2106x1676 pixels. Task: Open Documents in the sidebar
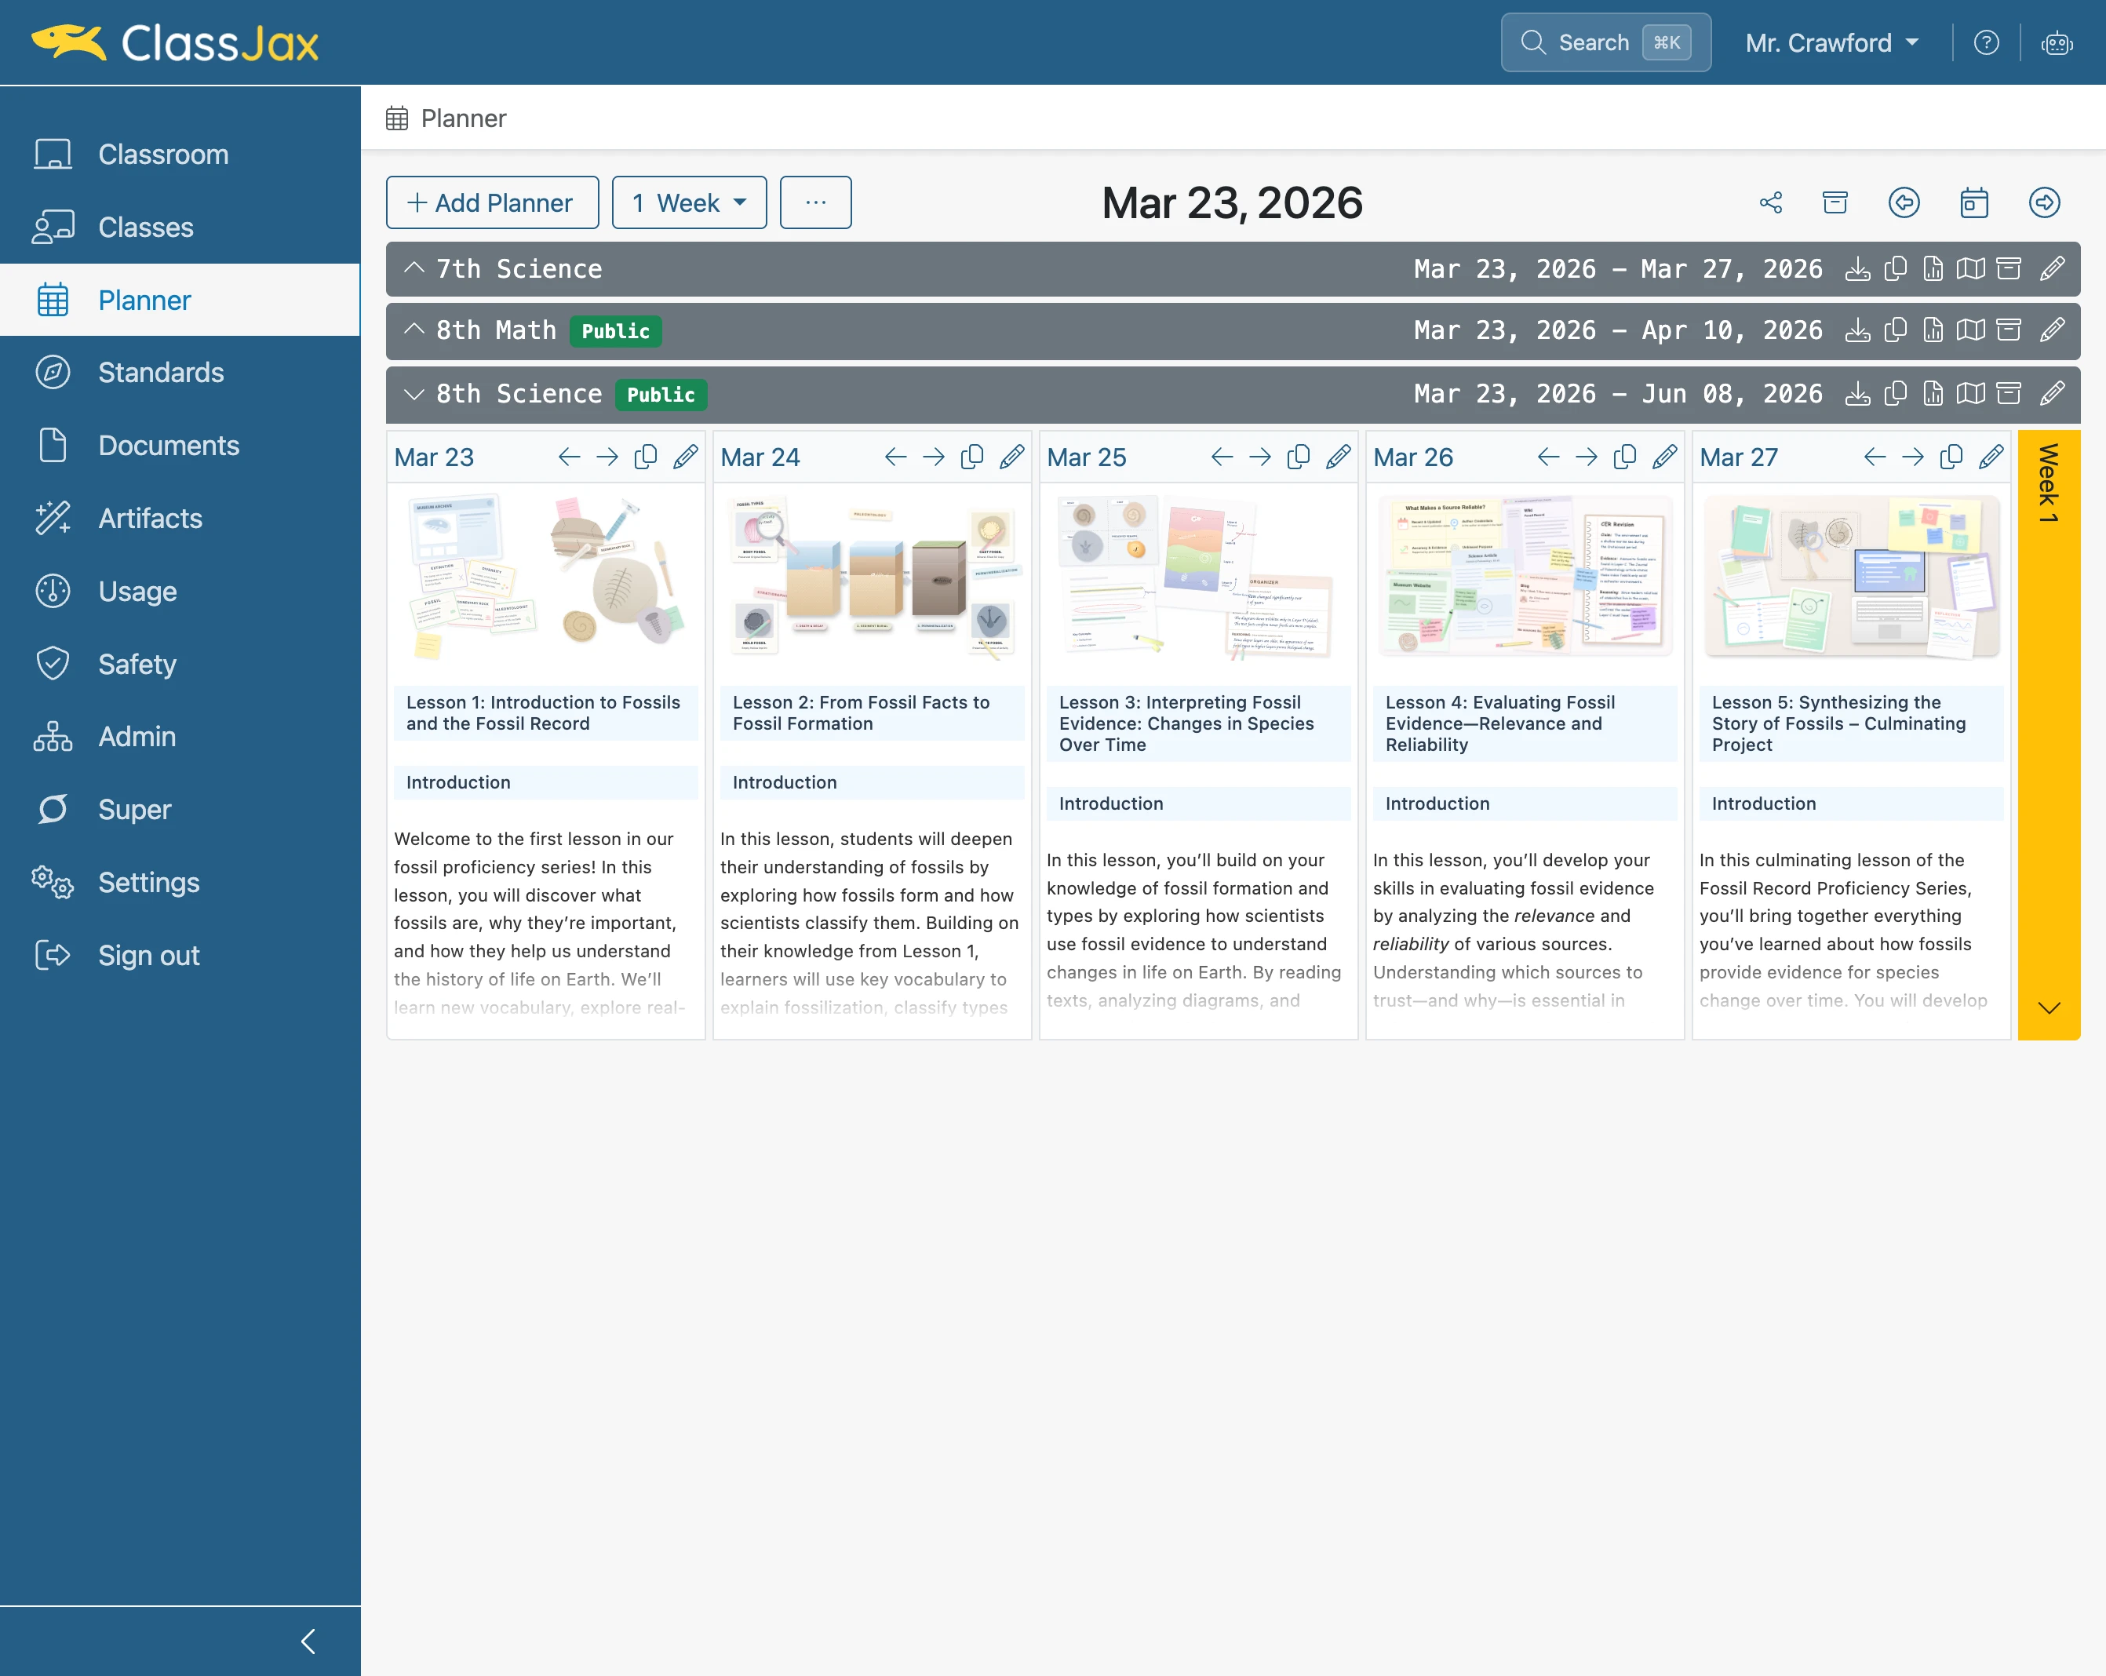(180, 446)
